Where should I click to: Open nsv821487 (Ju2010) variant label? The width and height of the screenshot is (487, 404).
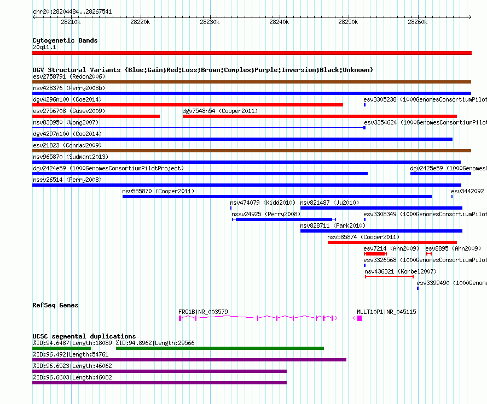[x=329, y=203]
